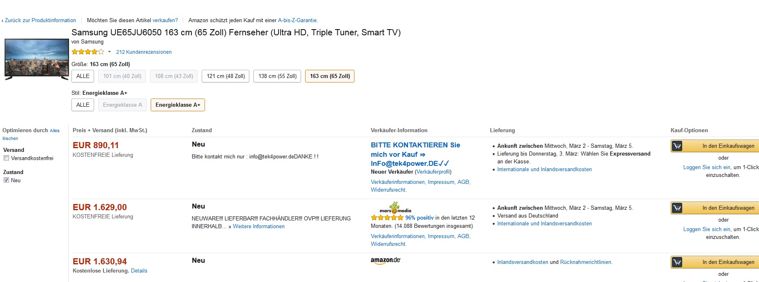Click the amazon.de seller logo

(x=385, y=261)
